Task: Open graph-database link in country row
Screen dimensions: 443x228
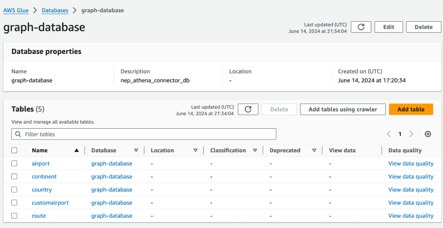Action: (x=112, y=190)
